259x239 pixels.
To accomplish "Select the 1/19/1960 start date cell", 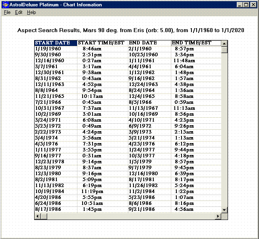I will 48,49.
